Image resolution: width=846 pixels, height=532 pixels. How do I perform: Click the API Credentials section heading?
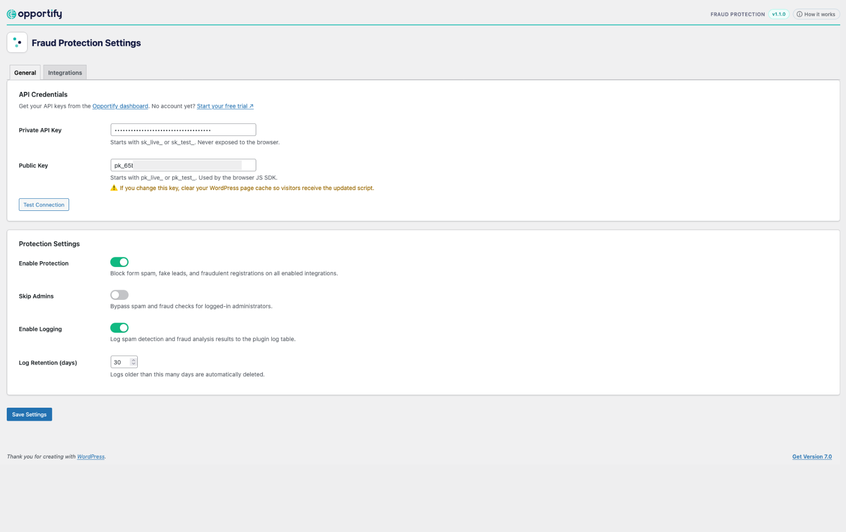click(x=43, y=94)
